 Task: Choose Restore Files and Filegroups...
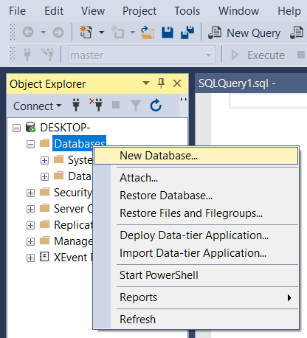tap(196, 213)
